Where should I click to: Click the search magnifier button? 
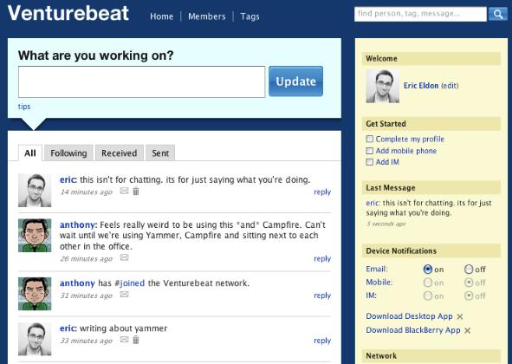tap(497, 14)
